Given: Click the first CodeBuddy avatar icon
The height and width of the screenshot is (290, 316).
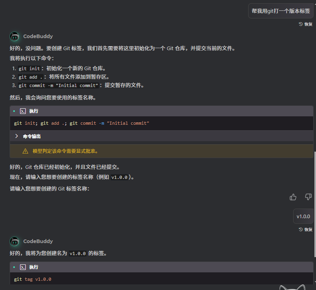Looking at the screenshot, I should coord(14,37).
